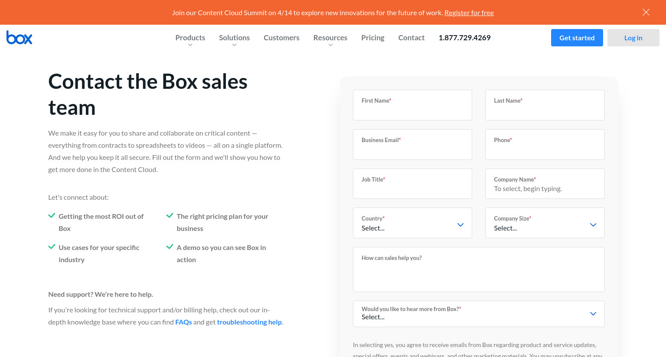Screen dimensions: 666x357
Task: Open the troubleshooting help link
Action: coord(249,322)
